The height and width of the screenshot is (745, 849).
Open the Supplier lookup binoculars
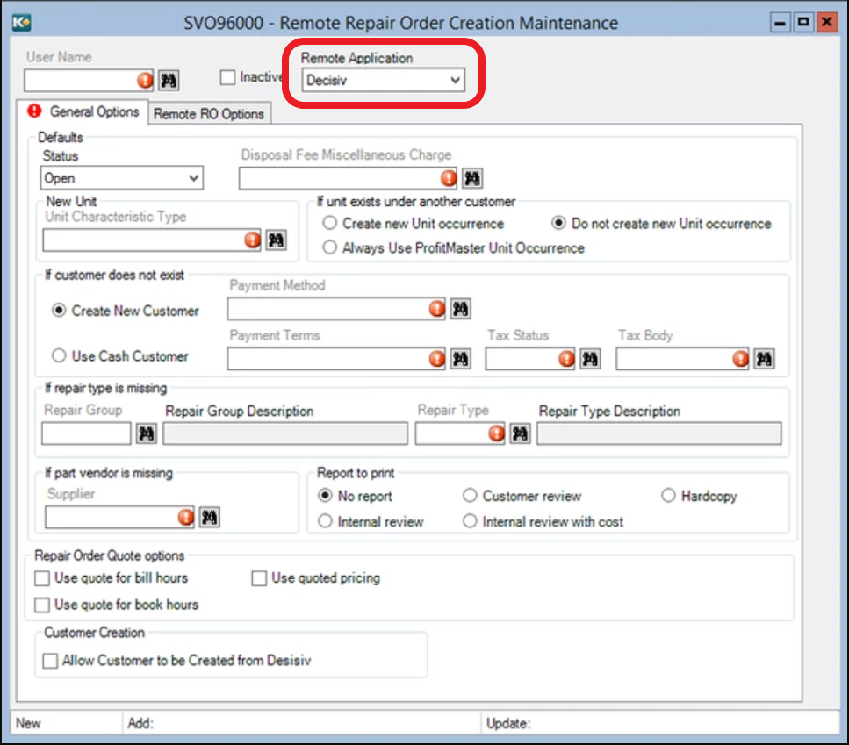pos(209,517)
